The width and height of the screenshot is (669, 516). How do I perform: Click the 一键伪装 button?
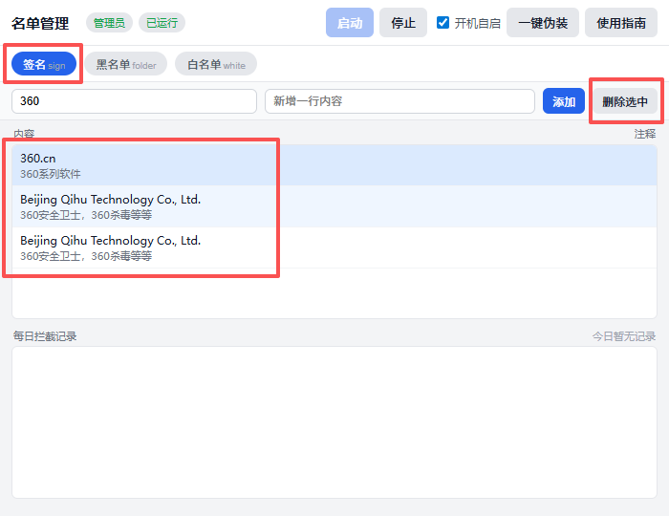(543, 23)
